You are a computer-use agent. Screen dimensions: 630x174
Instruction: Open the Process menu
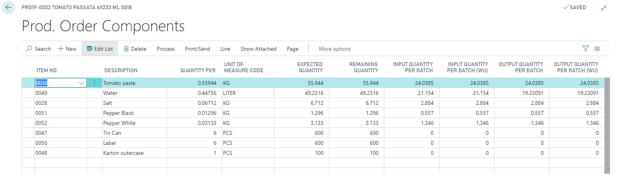coord(166,49)
